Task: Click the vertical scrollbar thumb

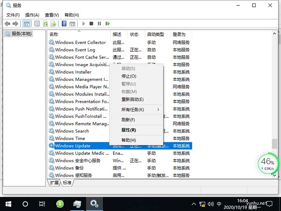Action: [x=274, y=143]
